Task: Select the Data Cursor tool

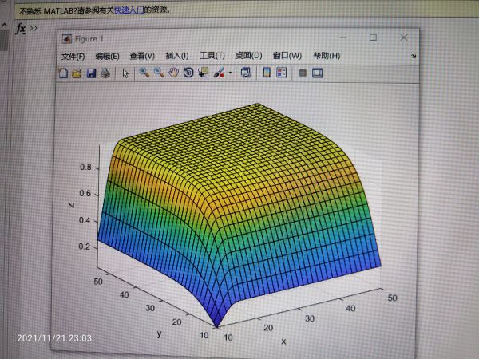Action: (x=203, y=72)
